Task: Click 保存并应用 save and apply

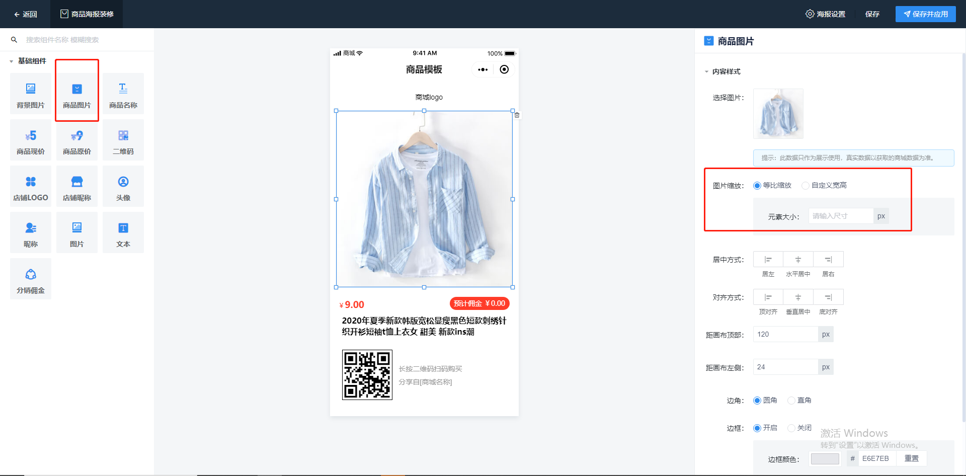Action: tap(926, 14)
